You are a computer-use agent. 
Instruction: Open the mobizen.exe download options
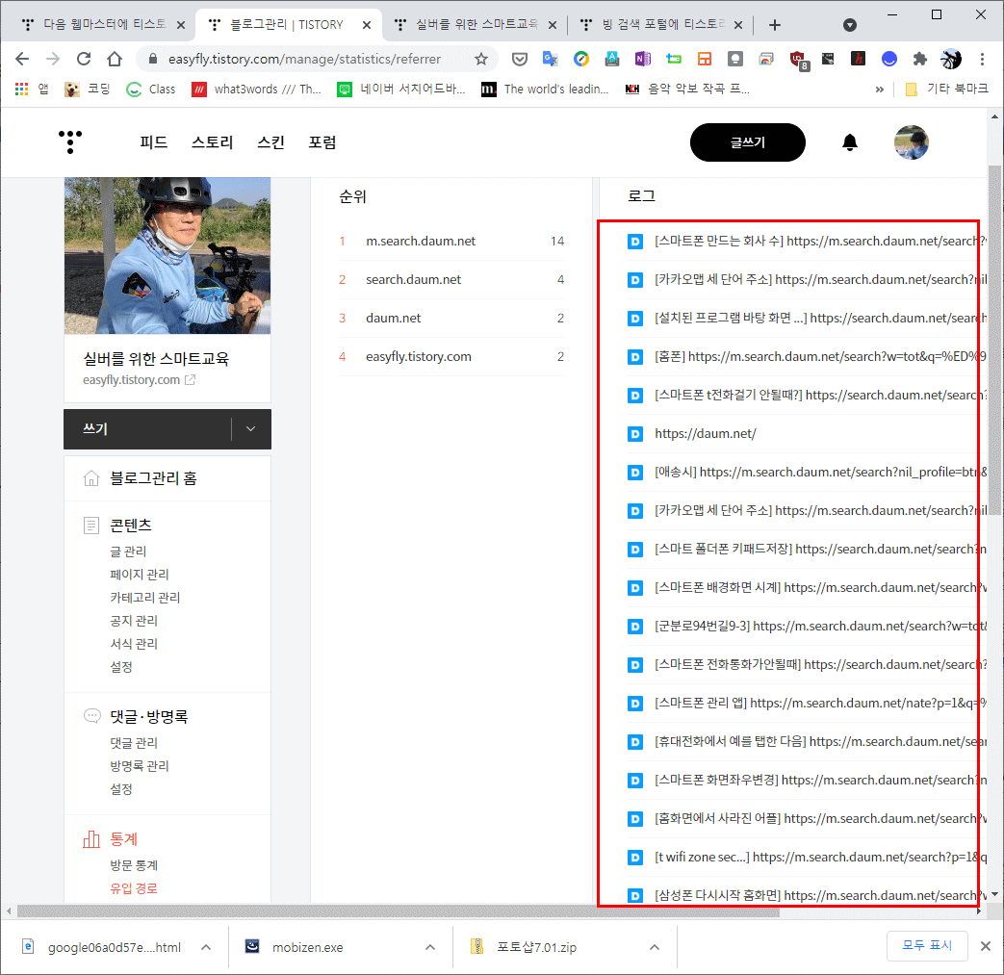pos(430,947)
